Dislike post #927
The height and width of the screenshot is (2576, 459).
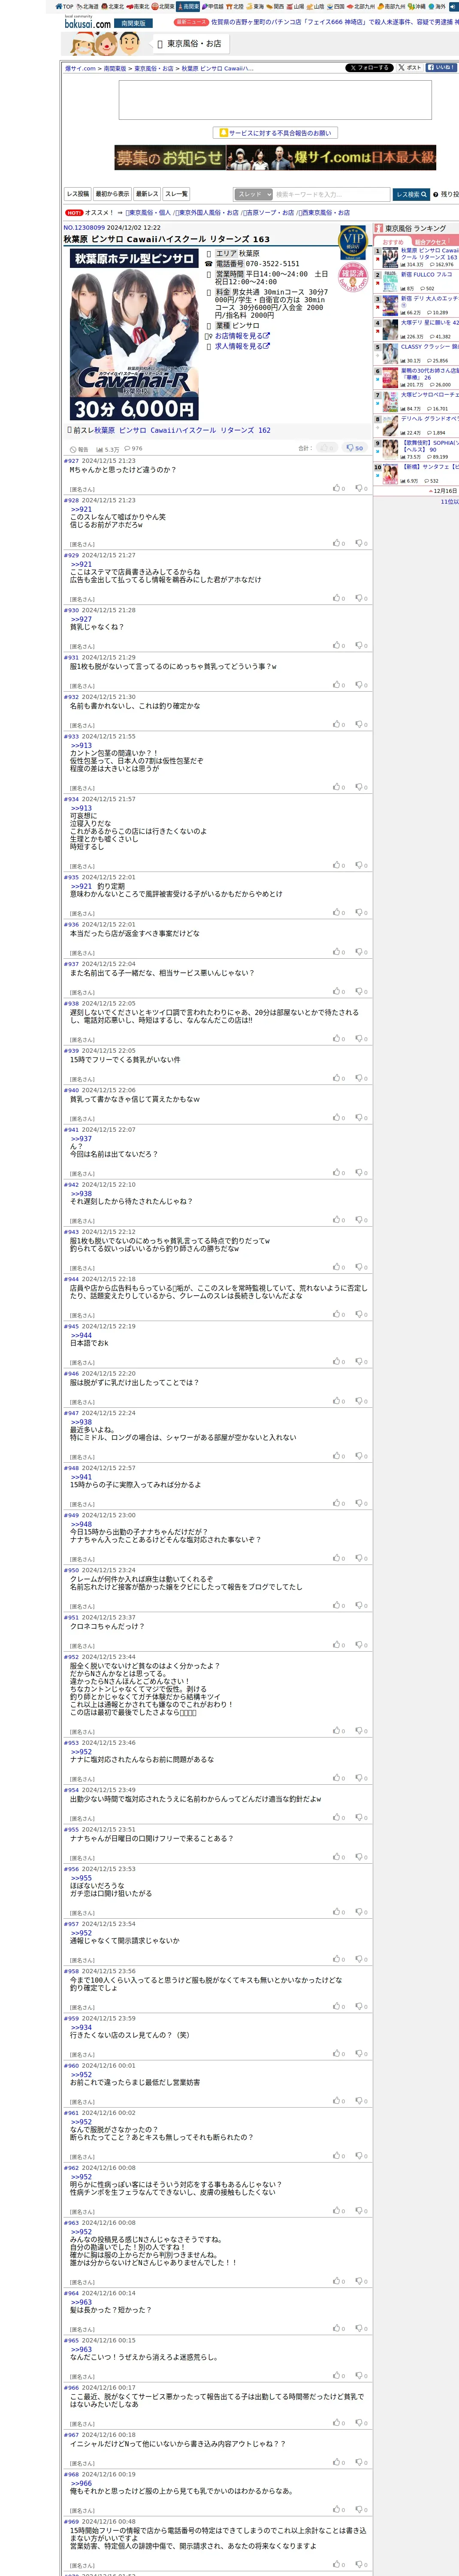coord(361,488)
